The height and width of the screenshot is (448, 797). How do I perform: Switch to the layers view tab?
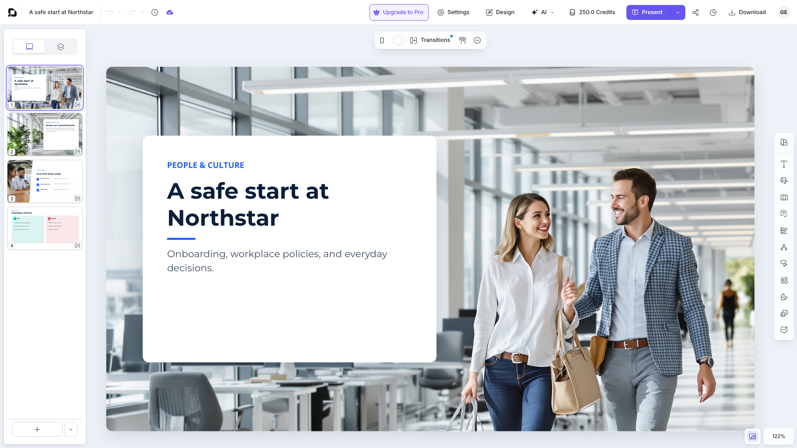point(61,47)
